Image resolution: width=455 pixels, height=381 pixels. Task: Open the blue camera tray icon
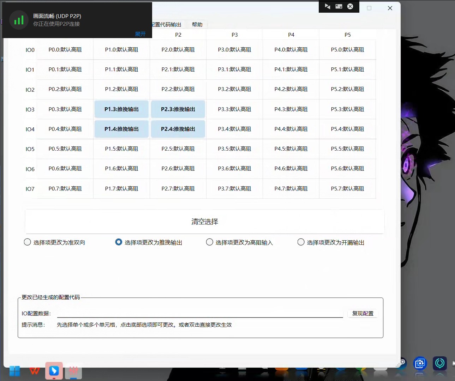420,363
